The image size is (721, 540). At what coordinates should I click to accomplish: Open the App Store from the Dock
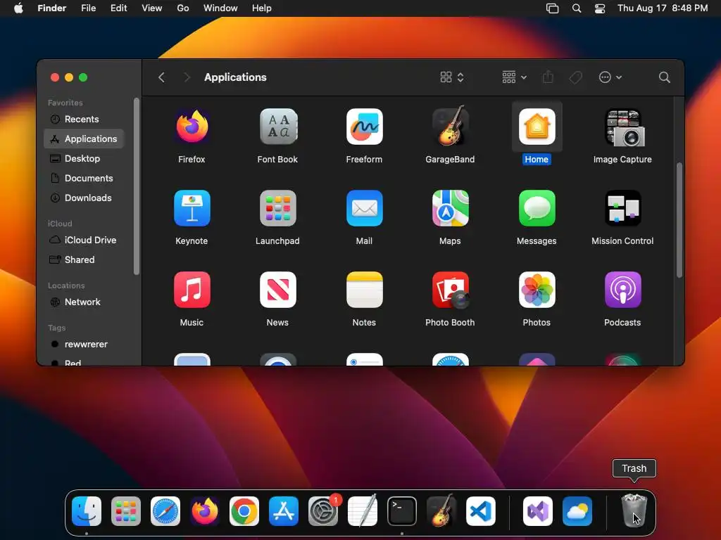pos(284,511)
